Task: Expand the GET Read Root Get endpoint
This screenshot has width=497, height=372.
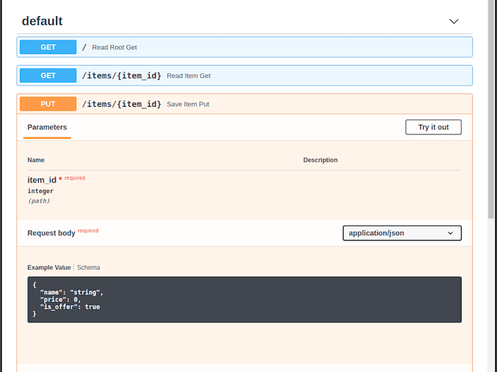Action: coord(244,47)
